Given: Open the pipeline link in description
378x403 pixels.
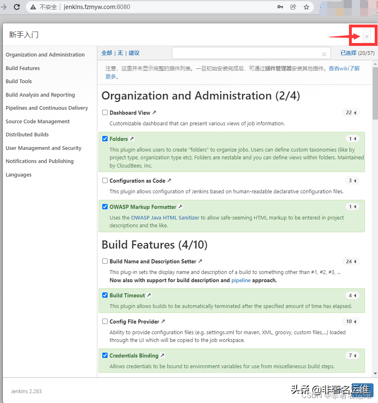Looking at the screenshot, I should point(241,280).
